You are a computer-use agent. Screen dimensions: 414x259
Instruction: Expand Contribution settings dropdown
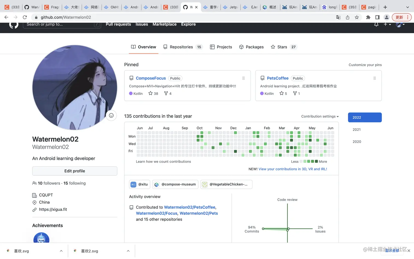(x=320, y=116)
